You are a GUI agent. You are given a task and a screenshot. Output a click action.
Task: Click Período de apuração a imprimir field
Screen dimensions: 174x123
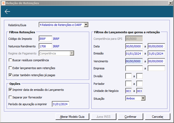click(60, 104)
